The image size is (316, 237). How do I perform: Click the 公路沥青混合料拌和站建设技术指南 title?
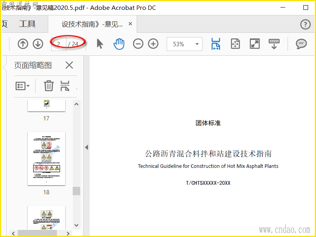[x=208, y=154]
